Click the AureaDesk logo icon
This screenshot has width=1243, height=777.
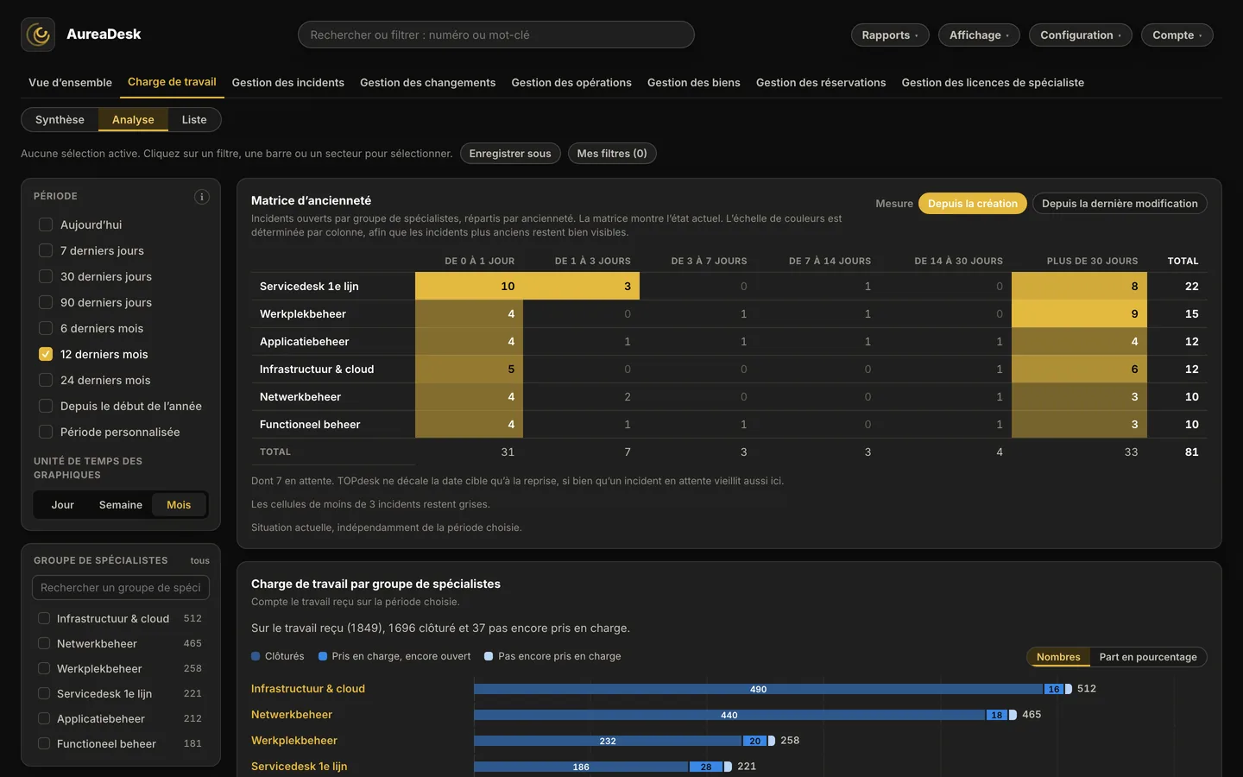pos(38,35)
